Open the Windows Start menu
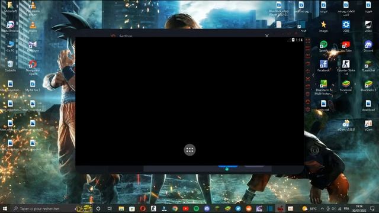This screenshot has height=213, width=379. click(5, 208)
